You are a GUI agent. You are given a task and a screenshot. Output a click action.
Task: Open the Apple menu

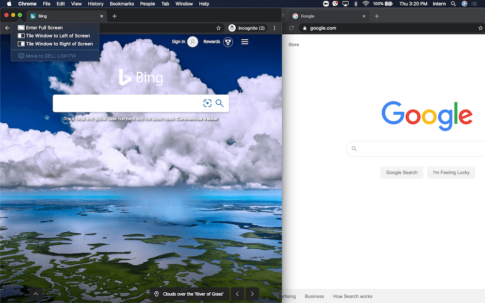click(9, 4)
